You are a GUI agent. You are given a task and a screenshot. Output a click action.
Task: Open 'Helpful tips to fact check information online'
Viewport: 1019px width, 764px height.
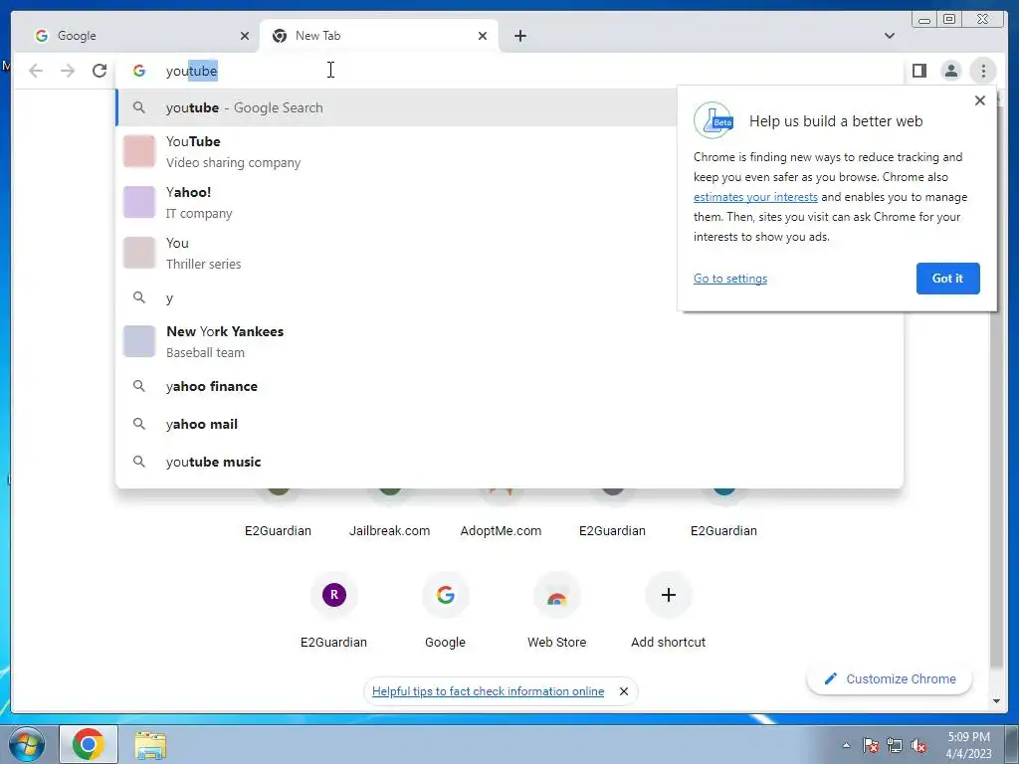pos(488,691)
